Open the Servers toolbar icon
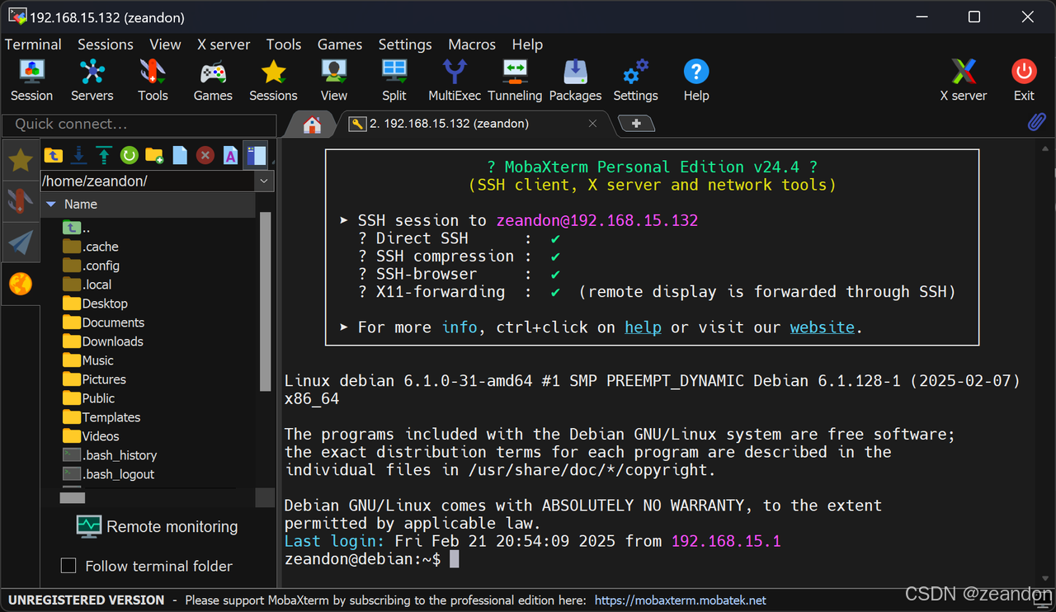The width and height of the screenshot is (1056, 612). coord(92,80)
